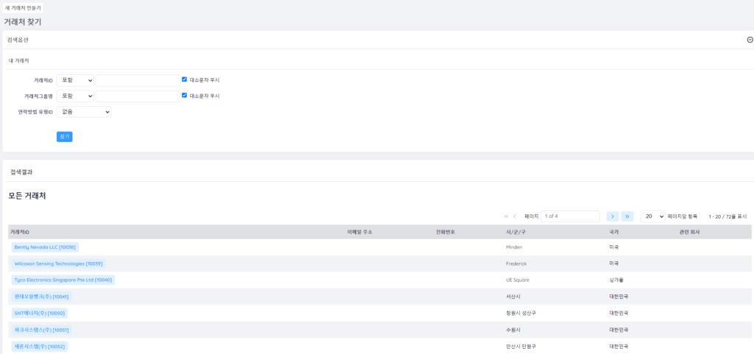Toggle 대소문자 무시 for 거래처그룹명
The height and width of the screenshot is (354, 754).
click(185, 96)
